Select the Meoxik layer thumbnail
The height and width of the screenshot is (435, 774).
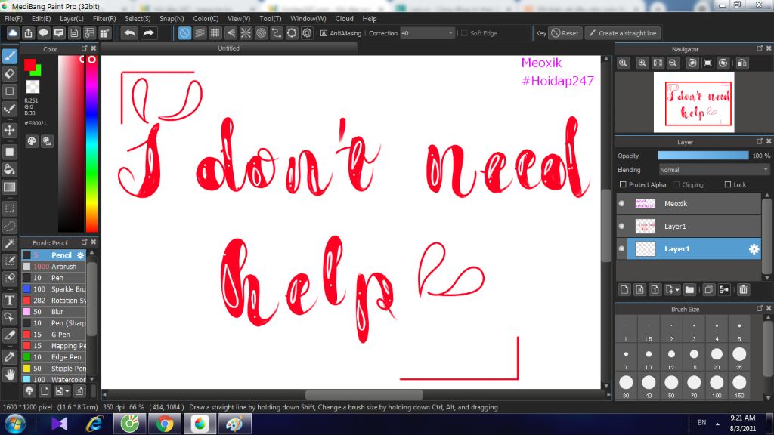pos(646,204)
